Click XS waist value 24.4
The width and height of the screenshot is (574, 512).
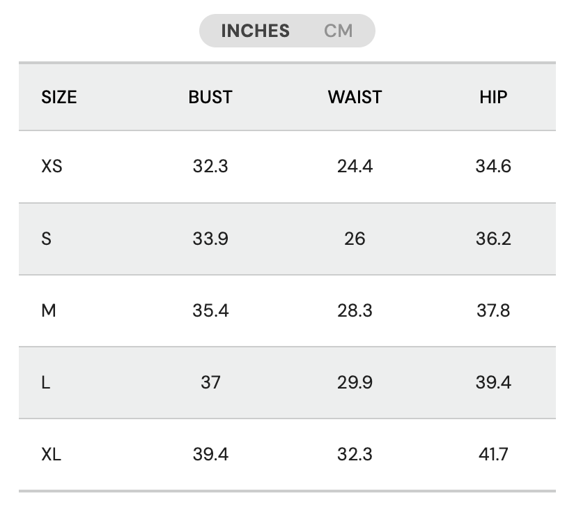click(x=355, y=166)
